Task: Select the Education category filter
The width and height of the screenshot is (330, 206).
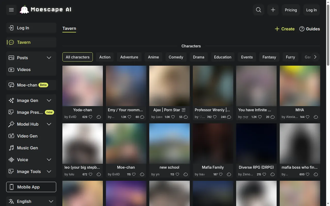Action: 223,57
